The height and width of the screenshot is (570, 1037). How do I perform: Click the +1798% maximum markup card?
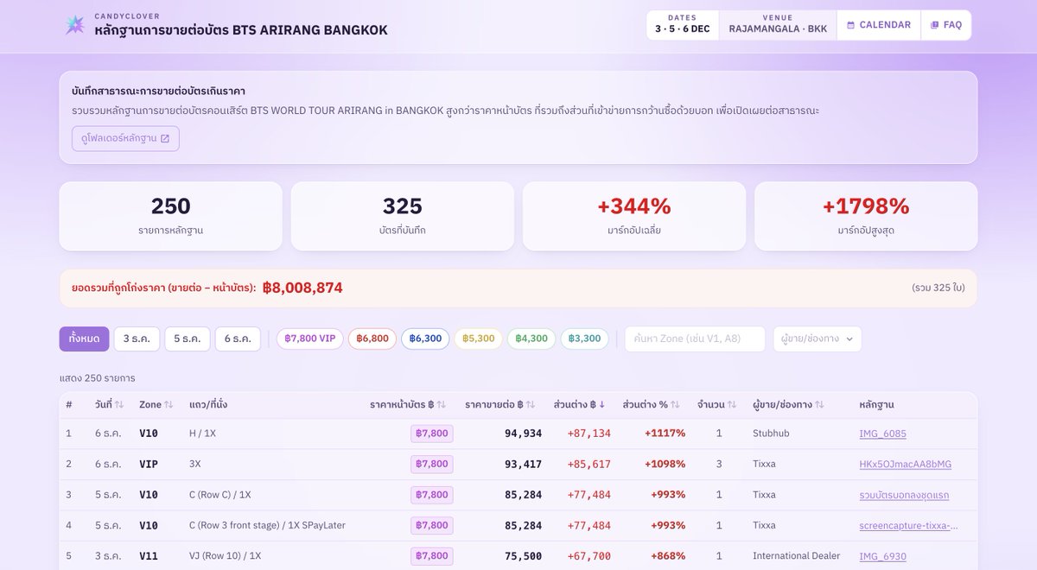(866, 216)
